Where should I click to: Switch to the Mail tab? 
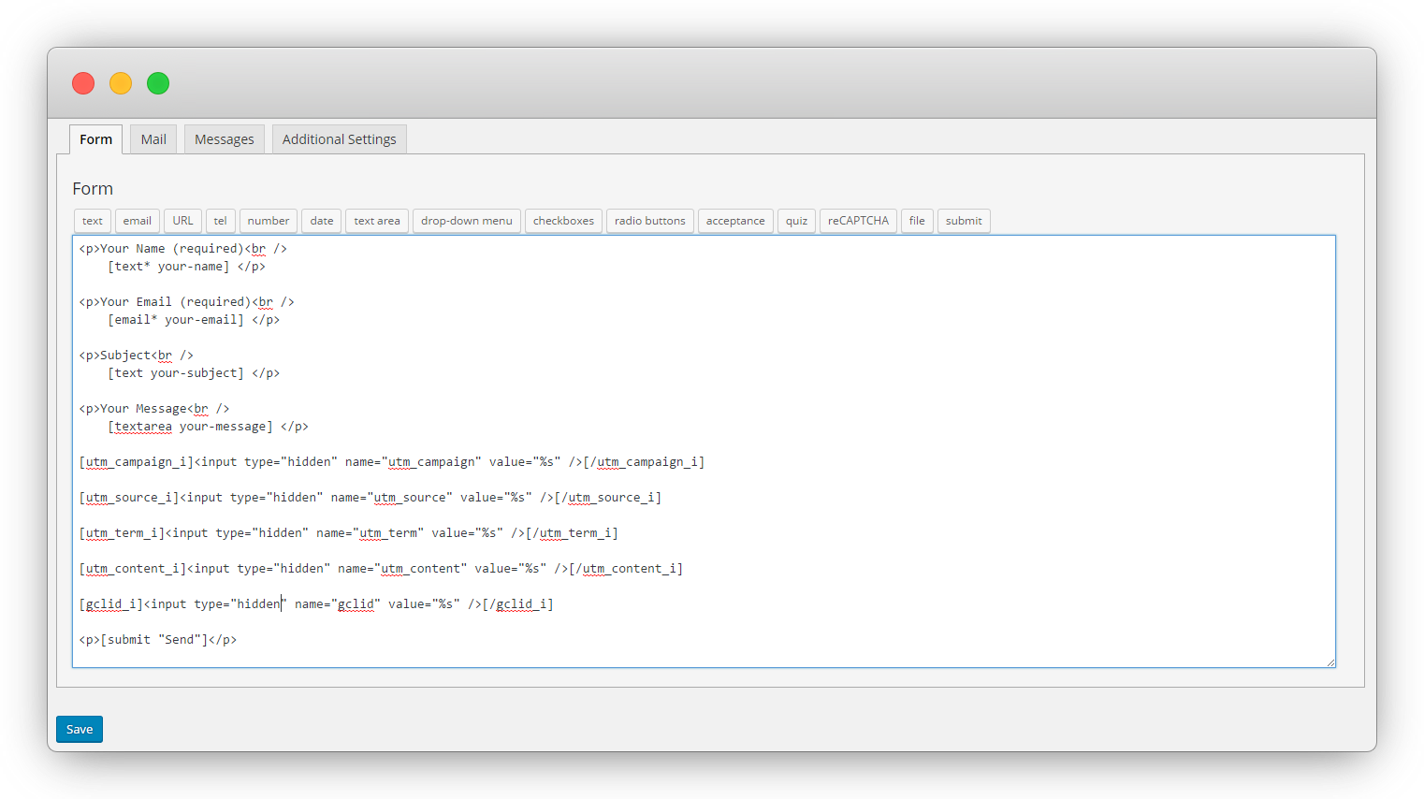pyautogui.click(x=153, y=139)
